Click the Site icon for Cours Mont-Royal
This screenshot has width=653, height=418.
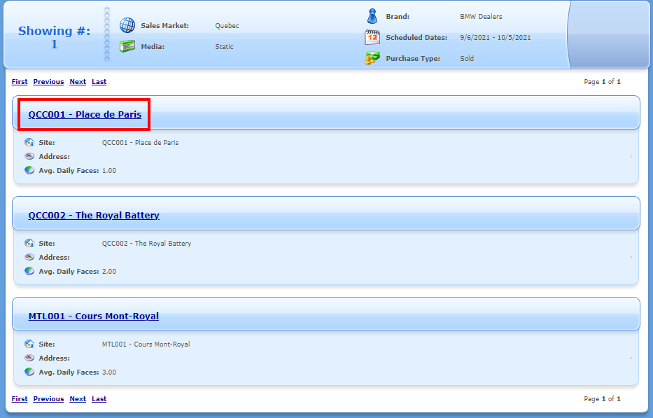(x=29, y=344)
